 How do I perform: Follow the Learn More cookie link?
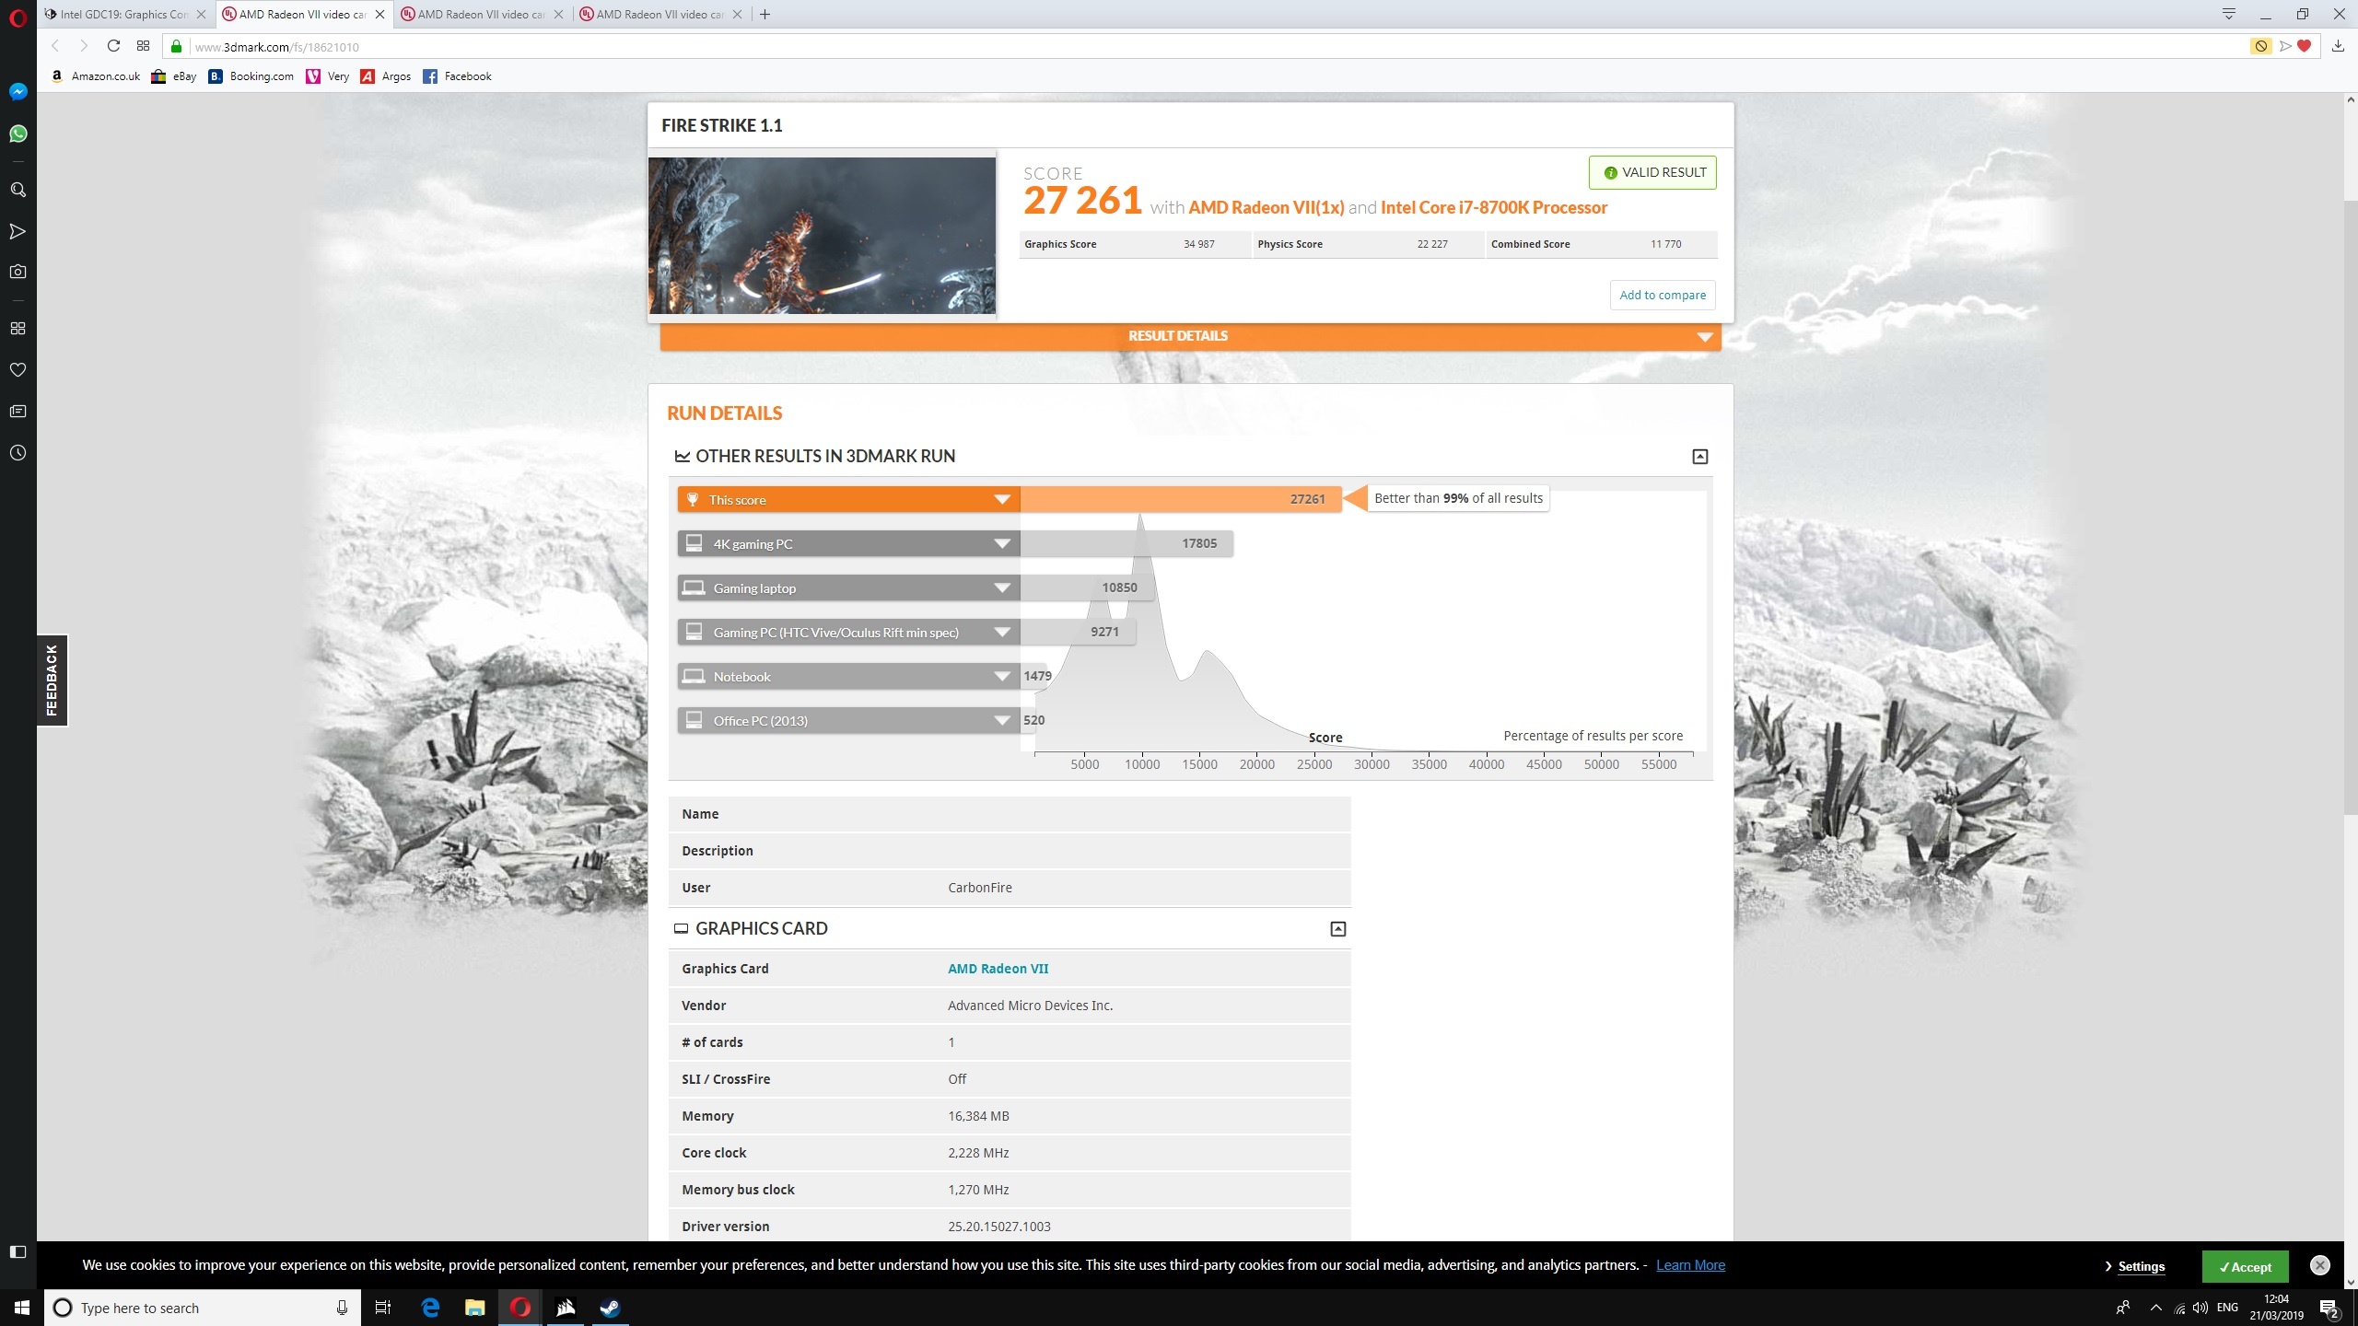[x=1690, y=1265]
